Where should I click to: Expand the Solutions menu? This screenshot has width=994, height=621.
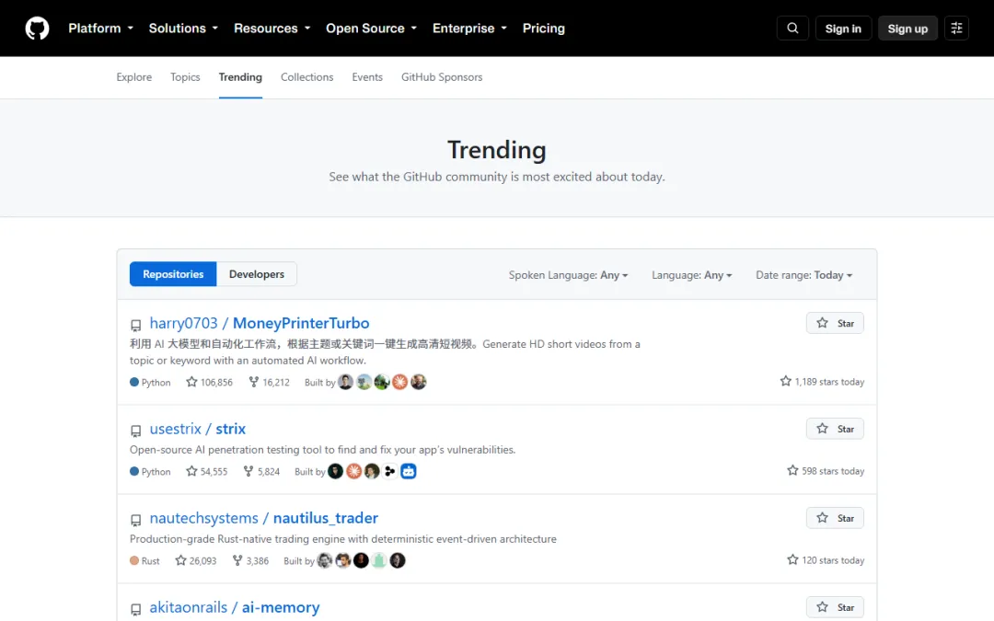(x=183, y=29)
